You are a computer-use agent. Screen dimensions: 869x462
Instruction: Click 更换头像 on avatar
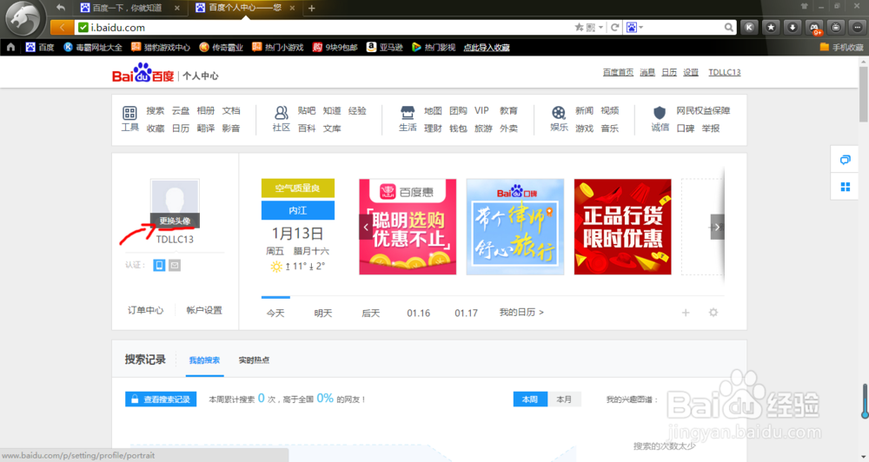coord(176,221)
